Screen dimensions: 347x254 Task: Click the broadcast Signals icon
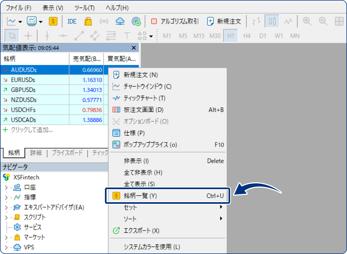tap(104, 21)
